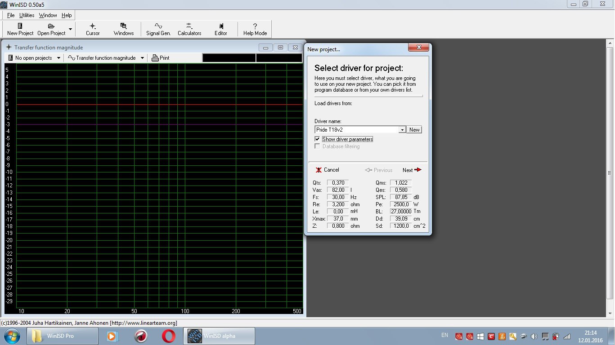Screen dimensions: 615x345
Task: Click the Windows toolbar icon
Action: pyautogui.click(x=124, y=29)
